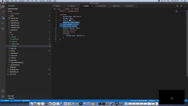Switch to the App.js editor tab
188x106 pixels.
coord(58,6)
